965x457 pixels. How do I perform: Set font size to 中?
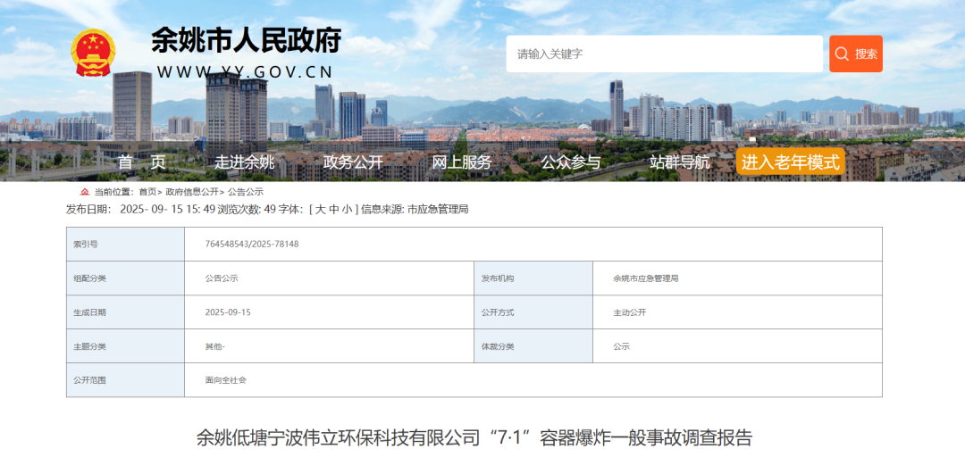click(333, 210)
